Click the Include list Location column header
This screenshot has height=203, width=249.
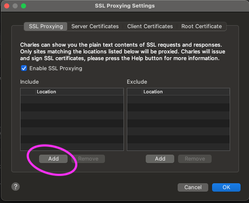[79, 92]
